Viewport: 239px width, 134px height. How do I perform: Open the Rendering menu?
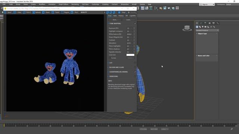coord(75,4)
